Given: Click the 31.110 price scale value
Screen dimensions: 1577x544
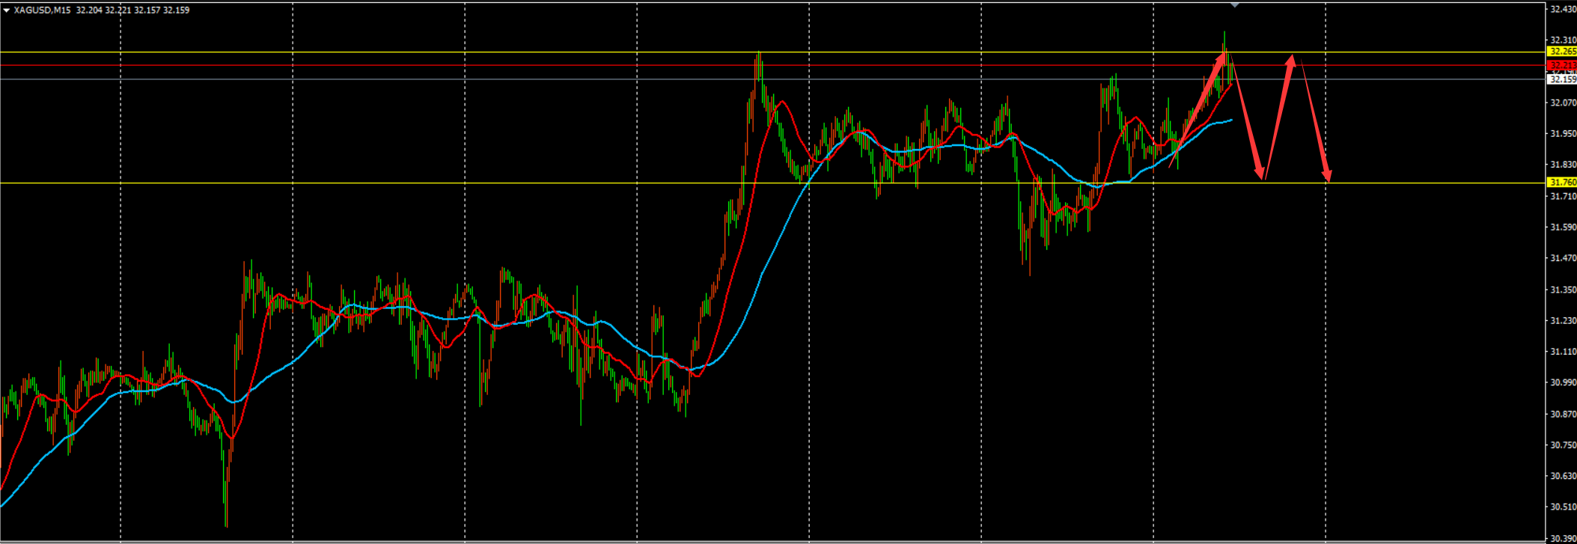Looking at the screenshot, I should point(1563,352).
